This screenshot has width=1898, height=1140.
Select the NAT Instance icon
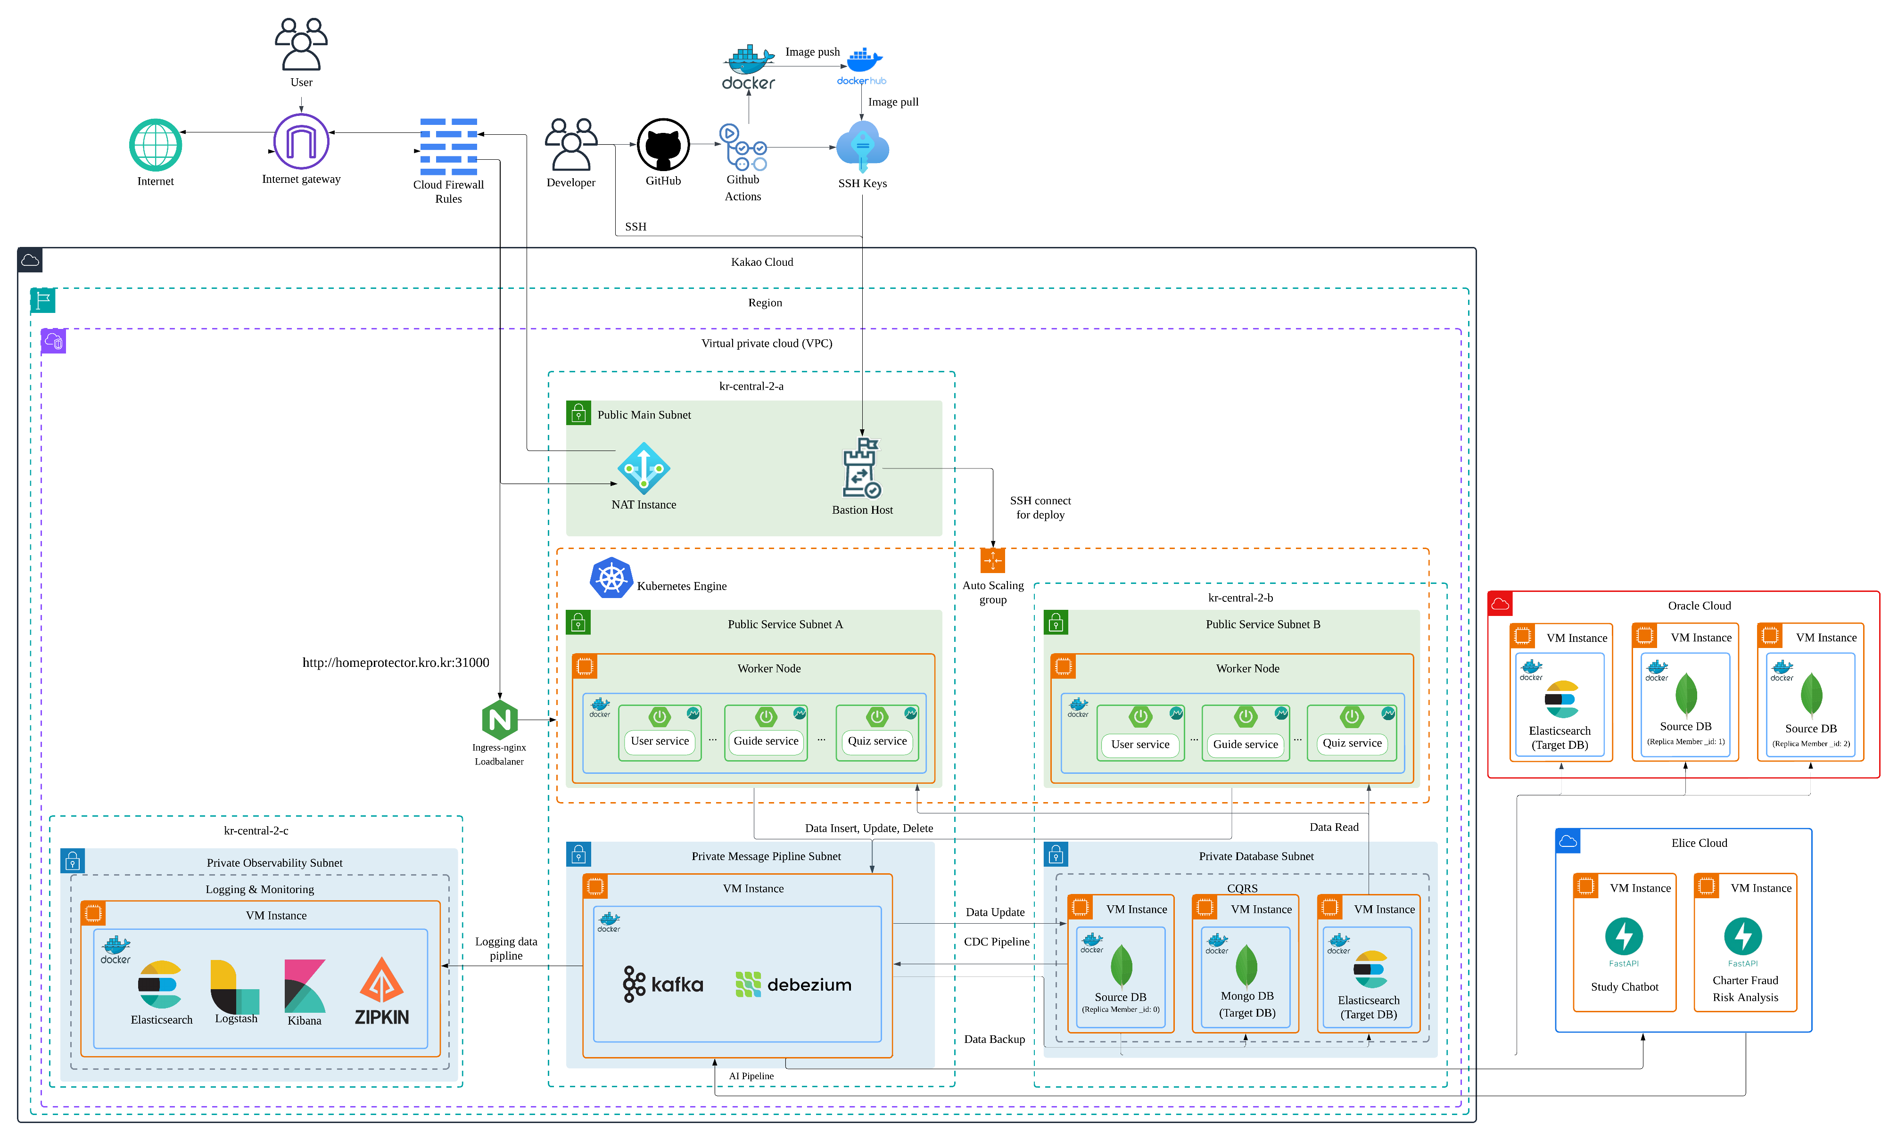click(x=643, y=468)
